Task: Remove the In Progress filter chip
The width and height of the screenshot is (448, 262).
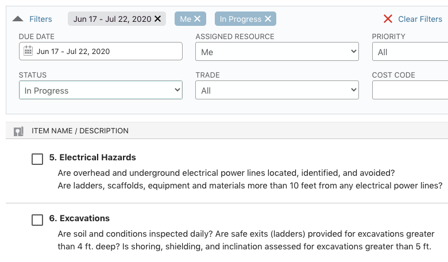Action: (268, 19)
